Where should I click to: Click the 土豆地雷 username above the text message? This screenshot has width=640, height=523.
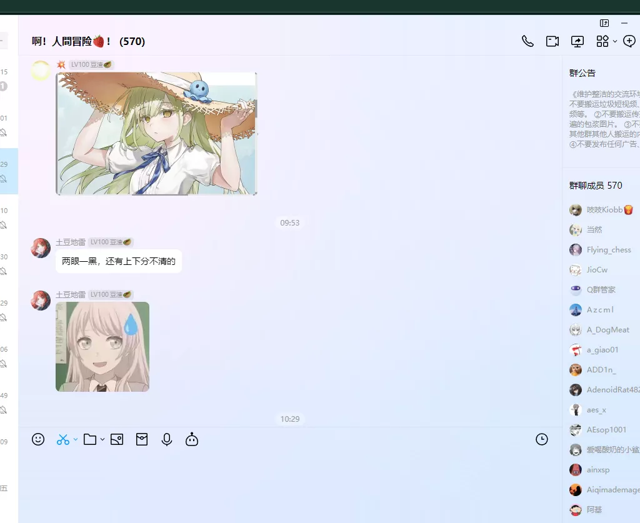click(x=71, y=242)
